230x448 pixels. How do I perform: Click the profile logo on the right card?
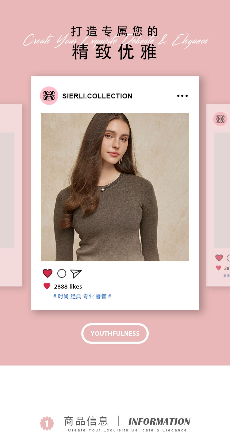click(220, 119)
